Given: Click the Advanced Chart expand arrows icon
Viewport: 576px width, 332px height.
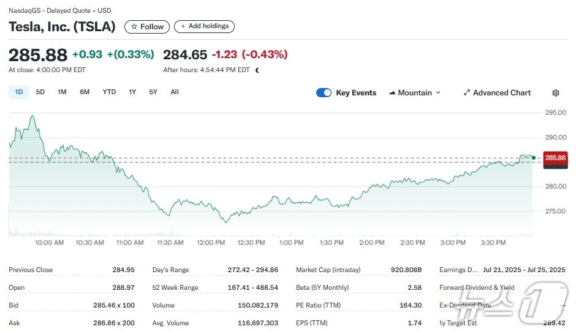Looking at the screenshot, I should (467, 93).
